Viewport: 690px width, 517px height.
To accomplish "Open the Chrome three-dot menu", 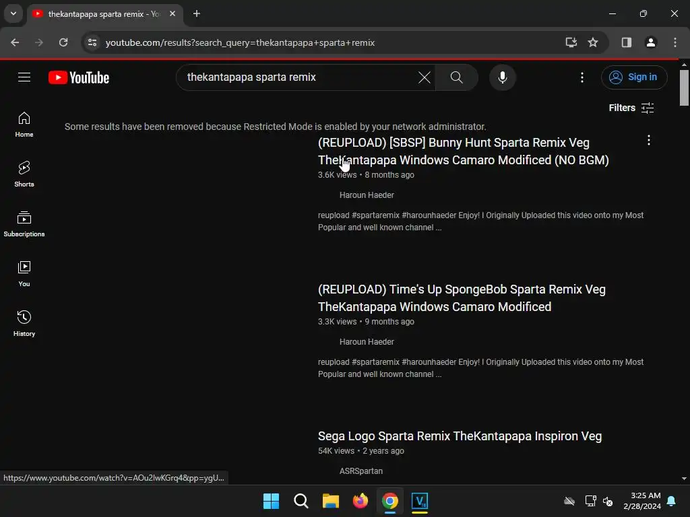I will 675,42.
